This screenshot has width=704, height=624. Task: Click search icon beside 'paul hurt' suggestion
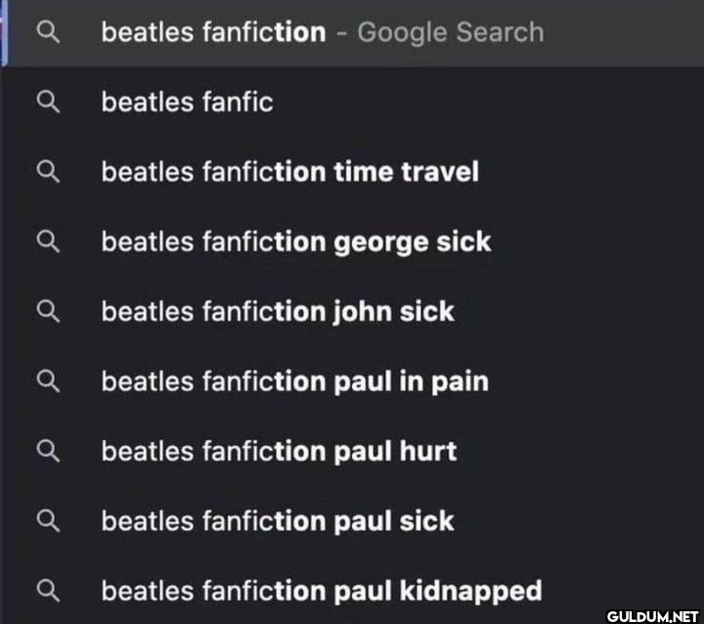pos(49,452)
